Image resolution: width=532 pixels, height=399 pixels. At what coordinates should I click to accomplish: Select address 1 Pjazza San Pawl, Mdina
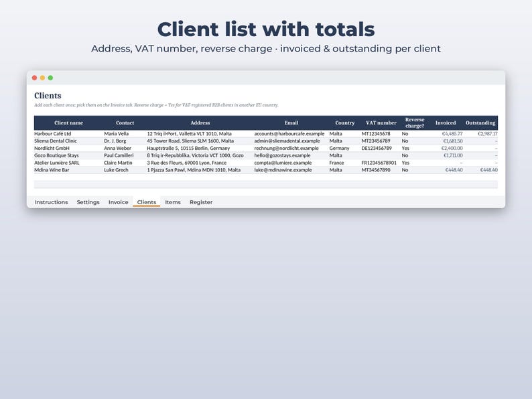point(194,170)
